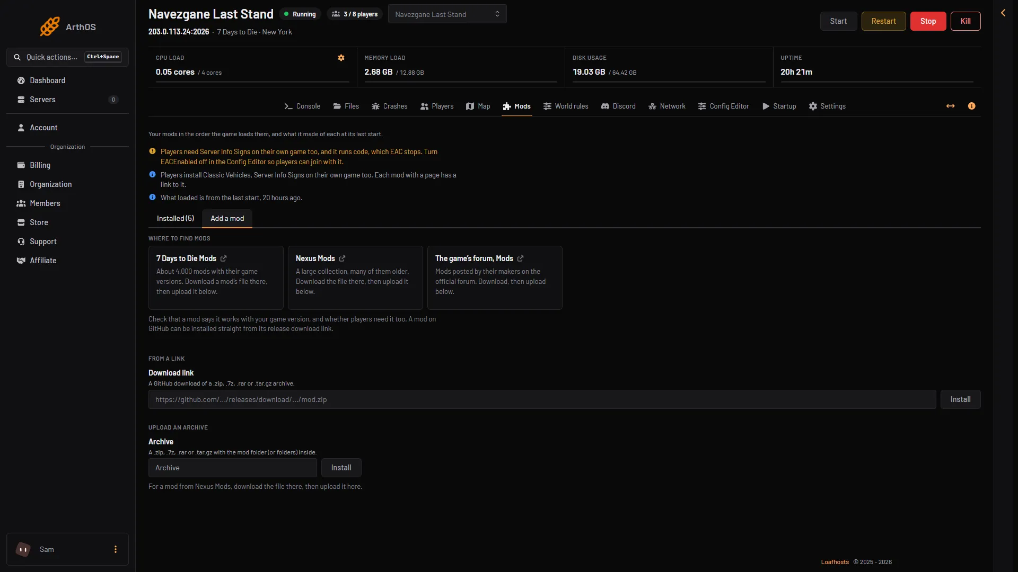
Task: Open CPU load gear settings icon
Action: click(341, 58)
